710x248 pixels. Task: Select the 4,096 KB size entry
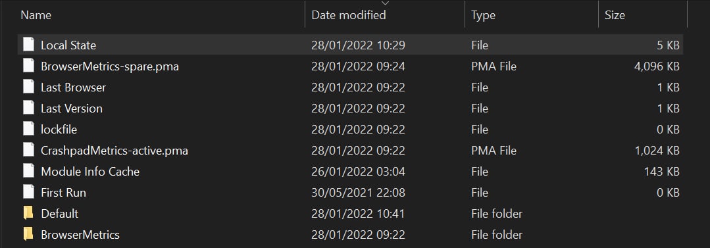(657, 66)
